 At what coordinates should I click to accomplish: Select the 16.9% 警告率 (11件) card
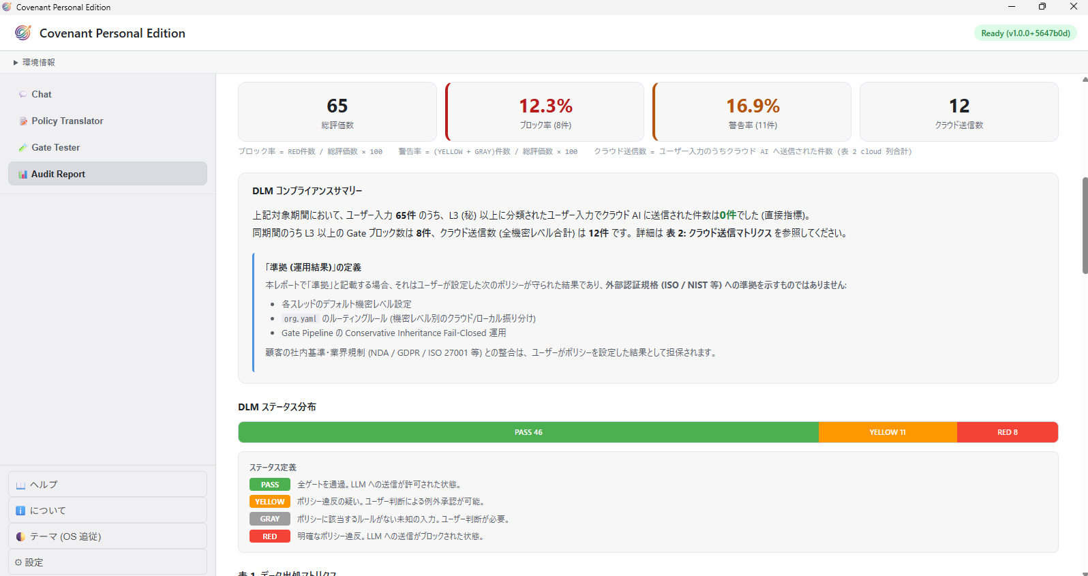[752, 112]
